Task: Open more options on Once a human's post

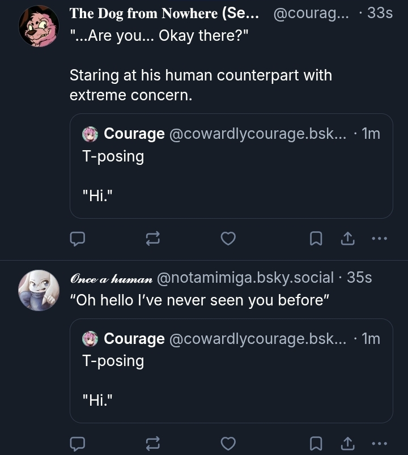Action: point(379,444)
